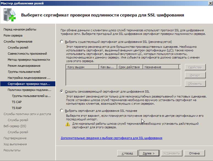Screen dimensions: 213x161
Task: Choose self-signed certificate radio option
Action: pos(62,91)
